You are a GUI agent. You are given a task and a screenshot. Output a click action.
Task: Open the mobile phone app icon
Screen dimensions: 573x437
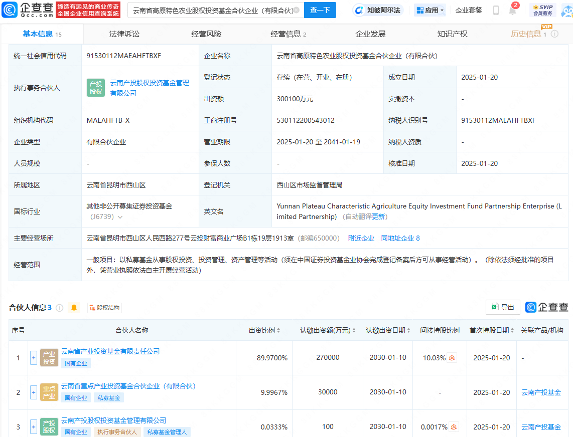[x=496, y=10]
